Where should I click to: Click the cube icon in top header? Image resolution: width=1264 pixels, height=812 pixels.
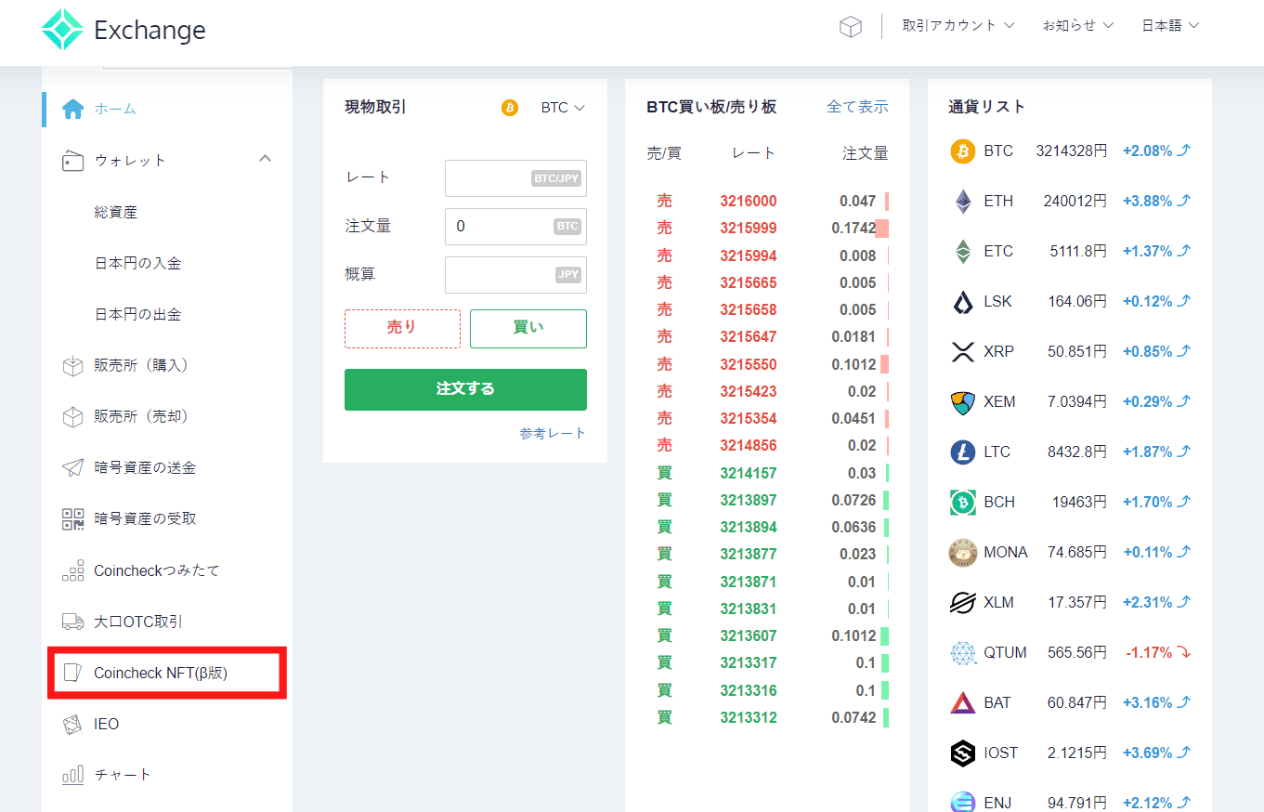point(851,27)
